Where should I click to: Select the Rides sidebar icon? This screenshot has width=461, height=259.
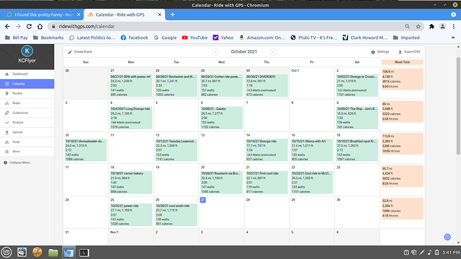(x=7, y=103)
